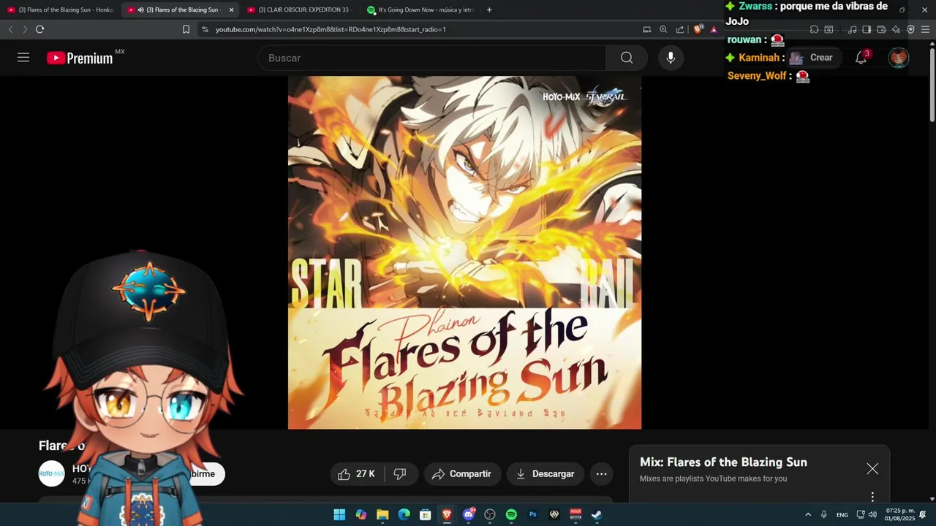Share video via Compartir button
Image resolution: width=936 pixels, height=526 pixels.
[x=462, y=474]
